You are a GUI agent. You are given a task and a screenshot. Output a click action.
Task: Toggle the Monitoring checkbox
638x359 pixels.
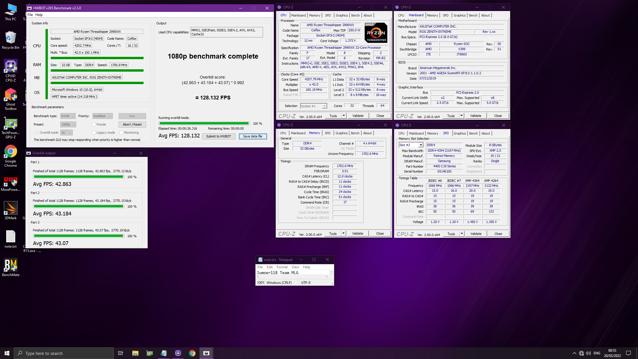coord(122,133)
